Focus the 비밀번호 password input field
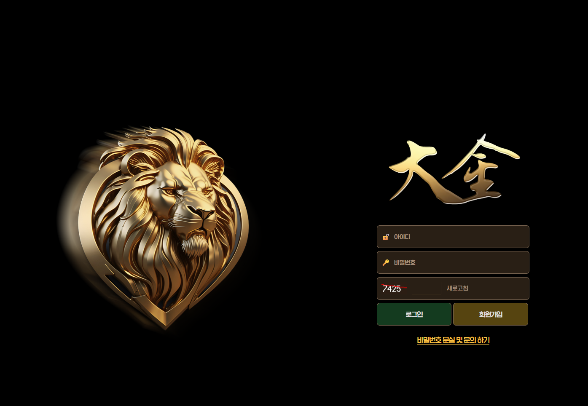Viewport: 588px width, 406px height. (x=453, y=262)
